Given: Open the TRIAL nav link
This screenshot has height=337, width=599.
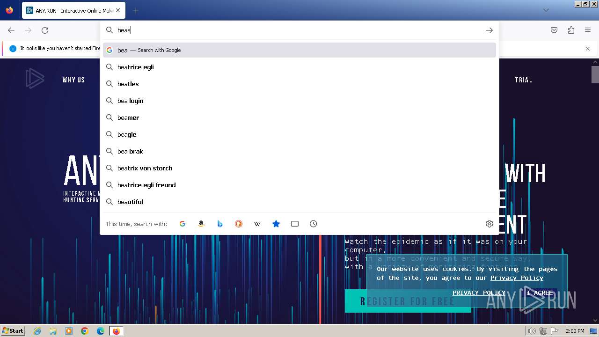Looking at the screenshot, I should click(523, 80).
